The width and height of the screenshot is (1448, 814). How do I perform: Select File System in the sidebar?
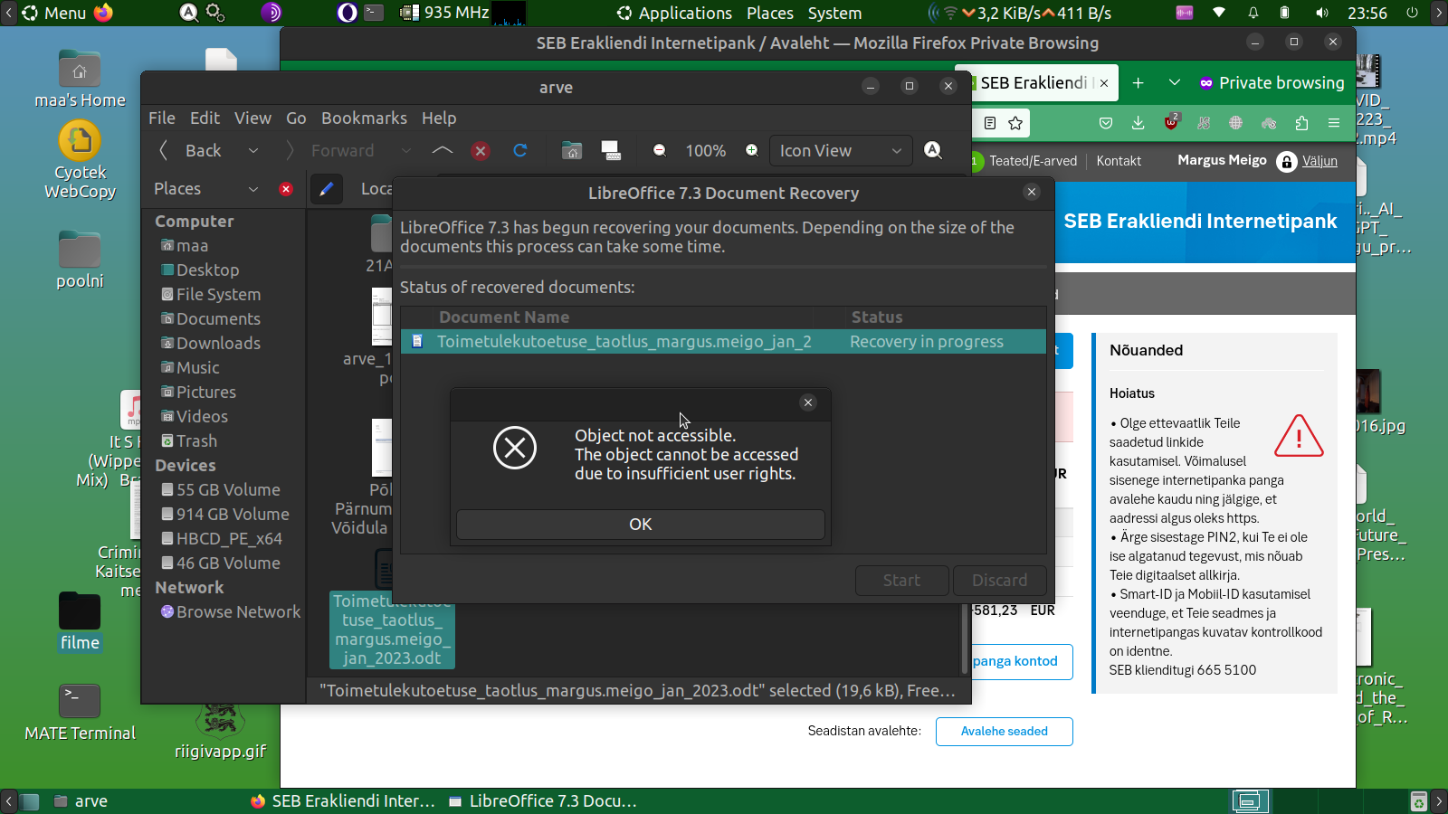pyautogui.click(x=211, y=295)
